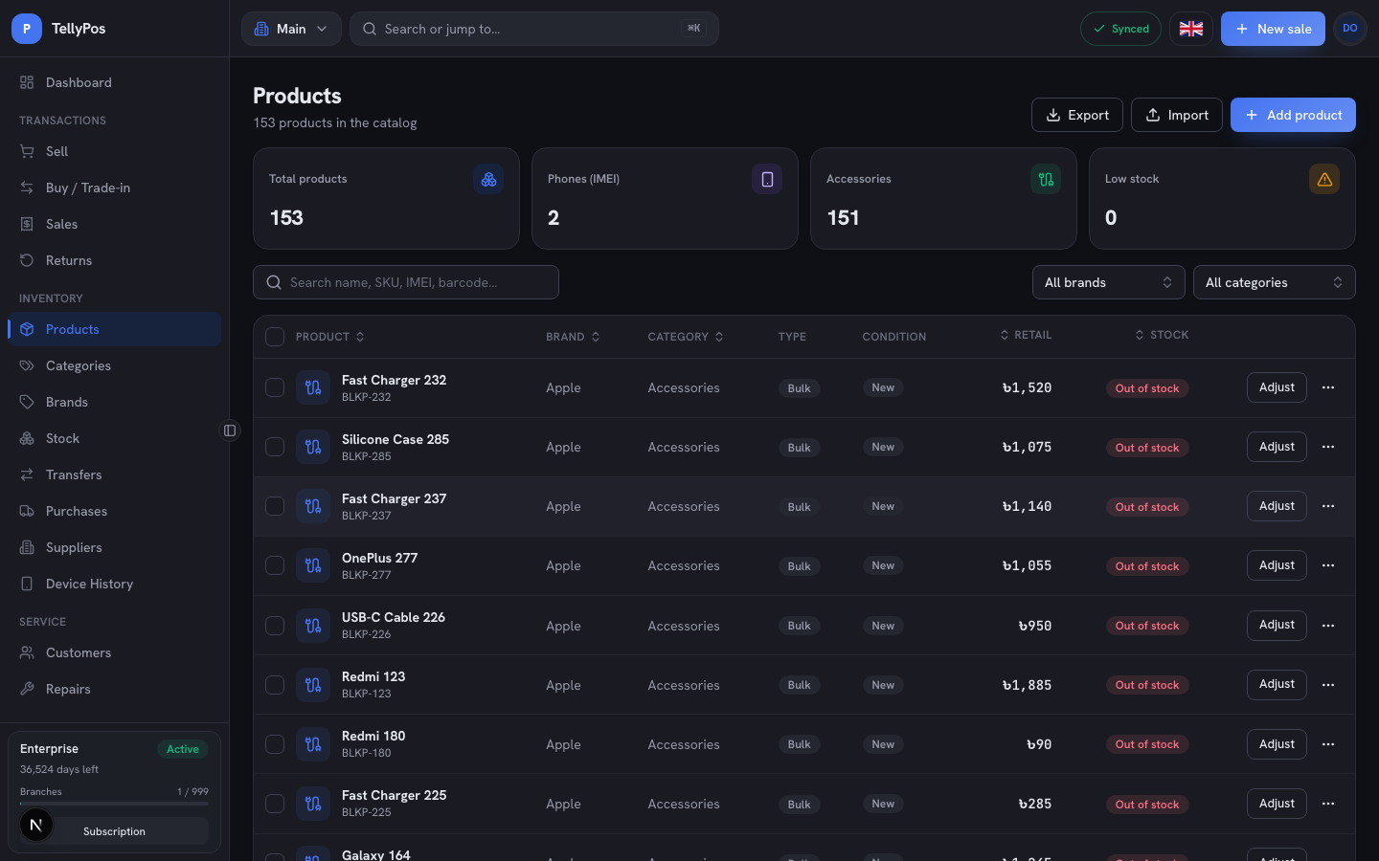This screenshot has width=1379, height=861.
Task: Check the Silicone Case 285 row checkbox
Action: click(x=275, y=447)
